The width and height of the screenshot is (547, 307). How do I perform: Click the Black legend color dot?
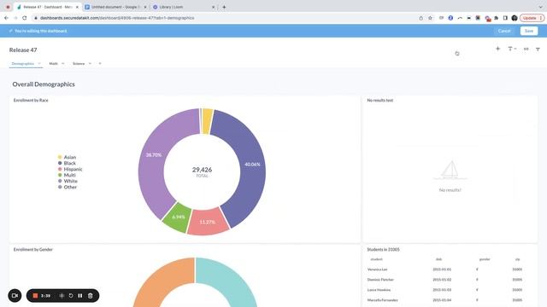tap(60, 163)
